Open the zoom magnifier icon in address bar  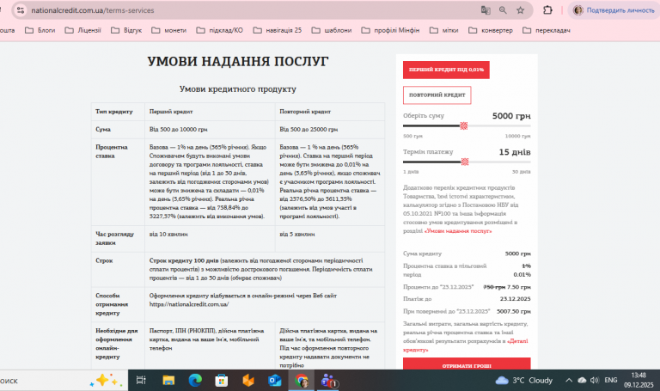pos(503,10)
